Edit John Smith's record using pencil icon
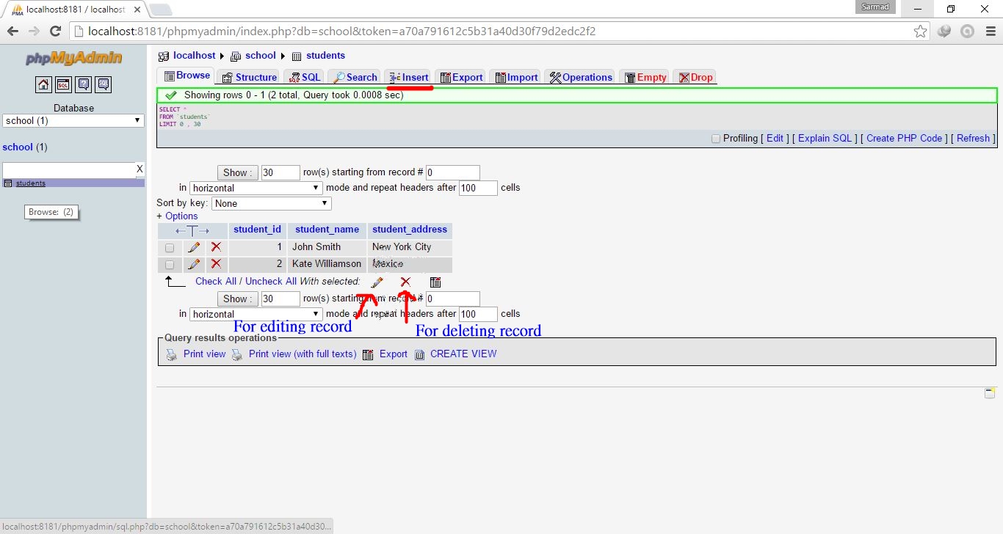 coord(193,247)
